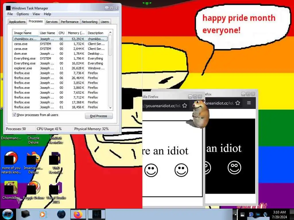Select the Chuzzle Deluxe desktop shortcut label
This screenshot has width=294, height=220.
click(x=33, y=140)
